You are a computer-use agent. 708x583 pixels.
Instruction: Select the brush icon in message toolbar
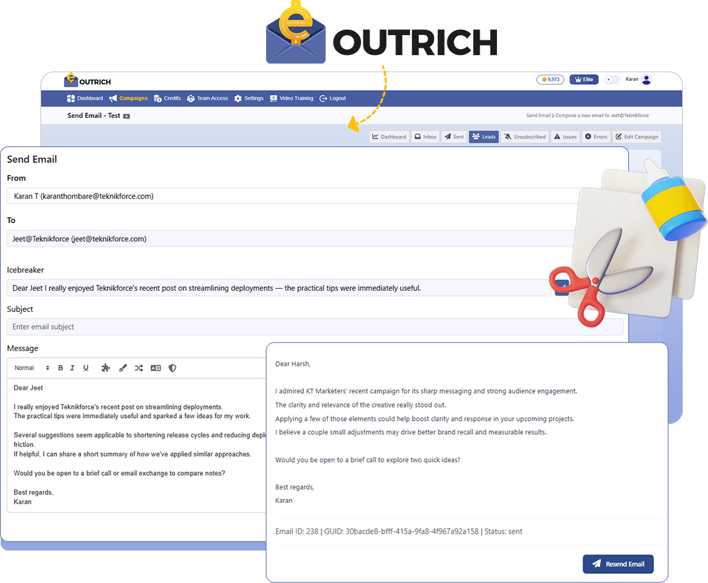click(x=122, y=368)
